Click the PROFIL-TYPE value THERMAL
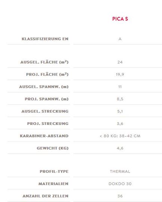162x202 pixels. tap(120, 171)
